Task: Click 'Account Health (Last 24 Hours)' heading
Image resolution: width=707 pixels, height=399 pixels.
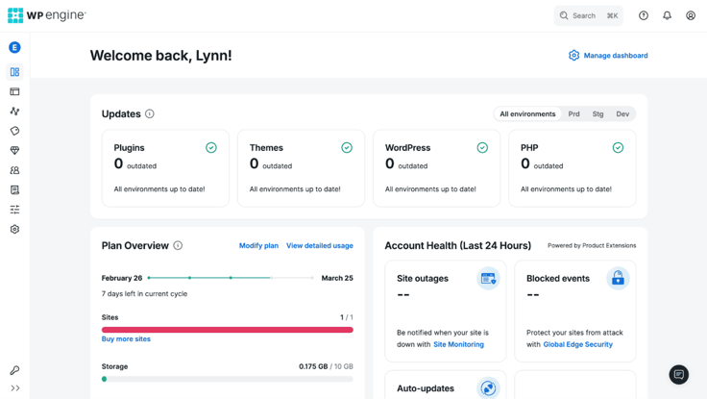Action: [x=457, y=245]
